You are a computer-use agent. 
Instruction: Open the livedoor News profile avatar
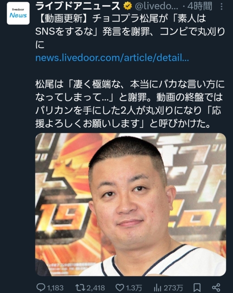[x=18, y=13]
